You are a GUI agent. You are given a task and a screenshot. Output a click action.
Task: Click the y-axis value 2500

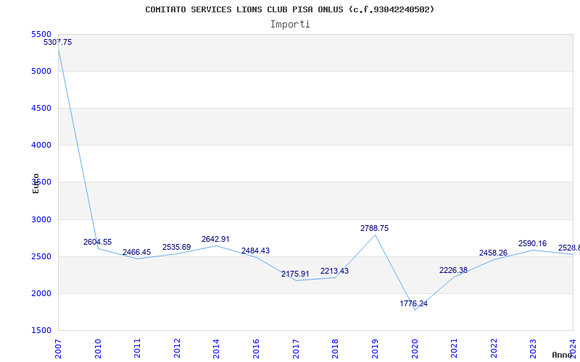tap(41, 256)
